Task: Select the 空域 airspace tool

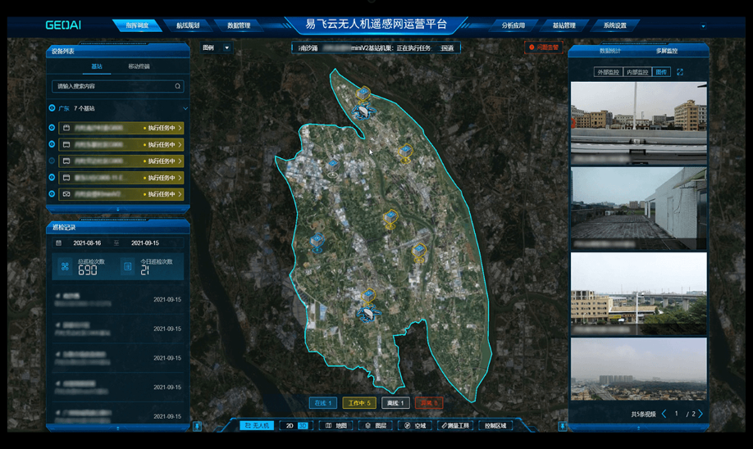Action: [415, 426]
